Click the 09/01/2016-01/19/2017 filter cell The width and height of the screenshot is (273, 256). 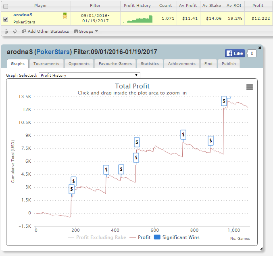click(96, 18)
